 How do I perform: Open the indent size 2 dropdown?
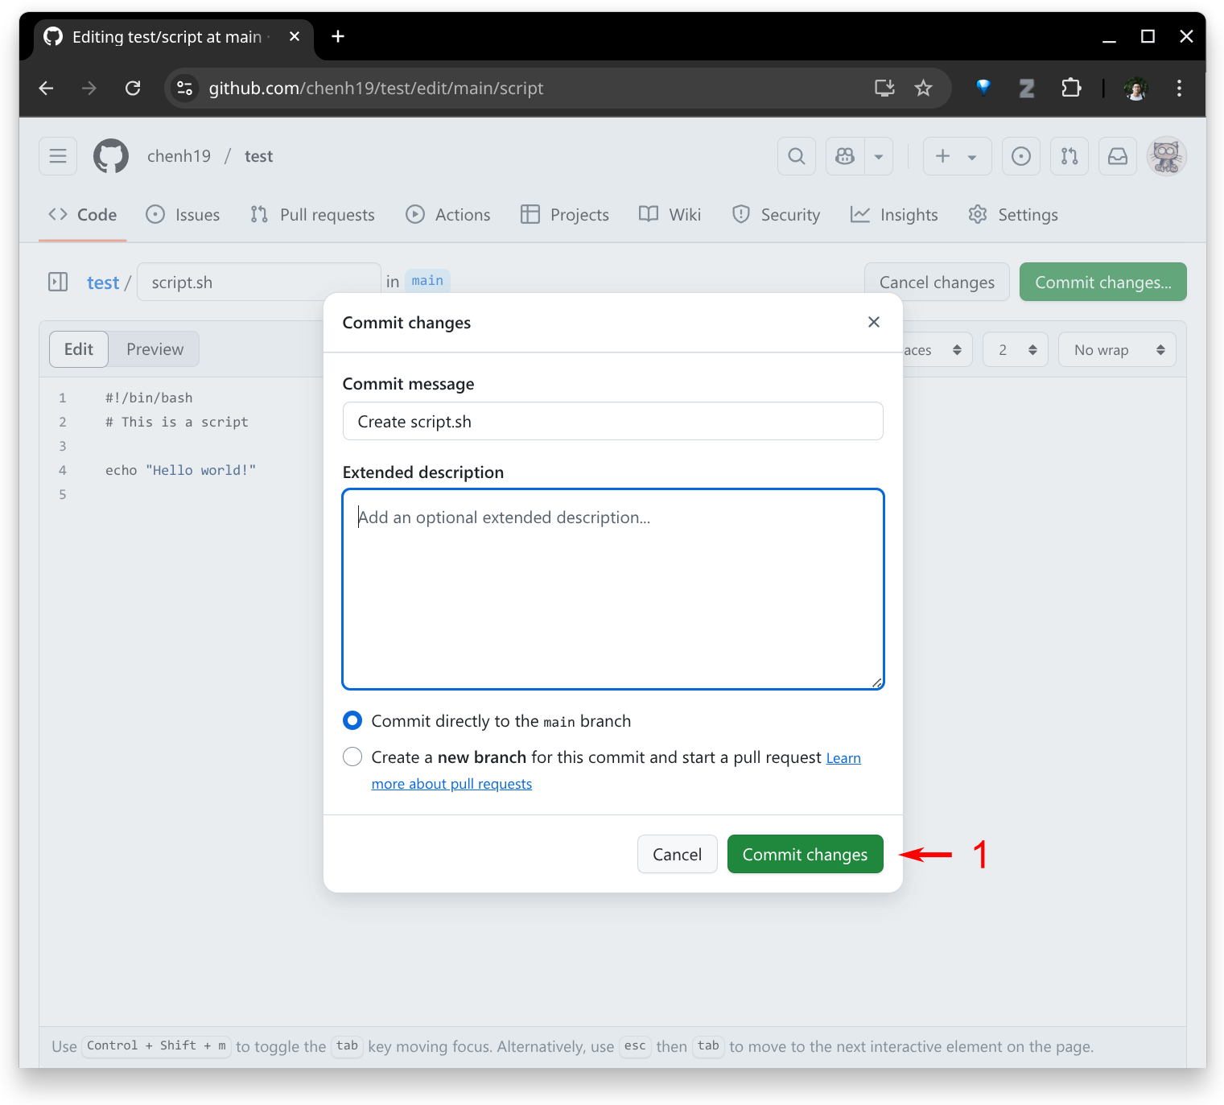[1016, 350]
